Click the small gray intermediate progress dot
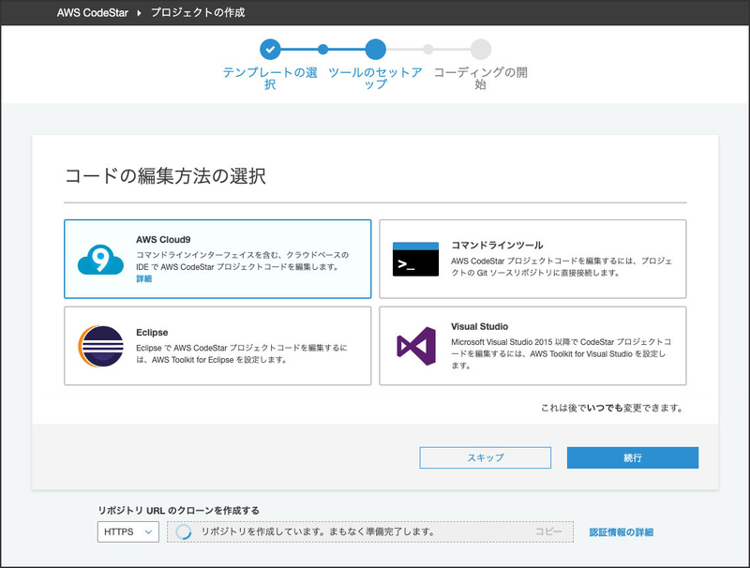This screenshot has height=568, width=750. click(x=428, y=50)
